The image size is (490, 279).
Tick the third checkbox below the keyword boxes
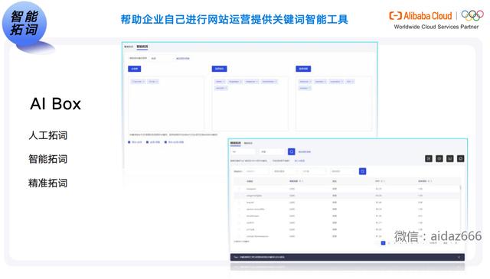tap(165, 142)
